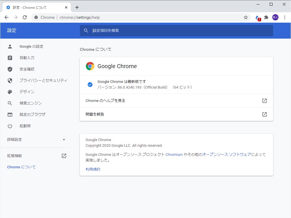Click the extension icon with red badge 2
Image resolution: width=291 pixels, height=218 pixels.
pos(257,17)
